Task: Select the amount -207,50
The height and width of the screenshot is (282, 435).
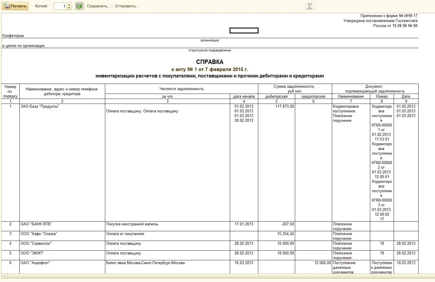Action: coord(288,224)
